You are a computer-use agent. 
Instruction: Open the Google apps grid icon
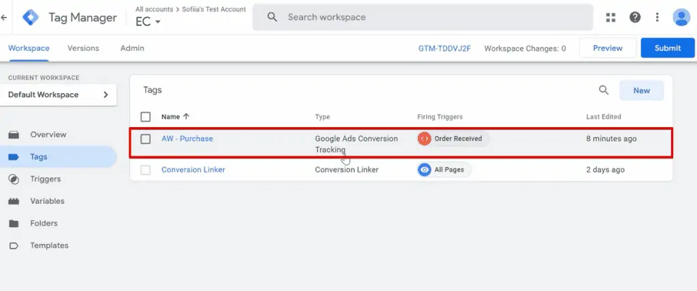pyautogui.click(x=611, y=17)
